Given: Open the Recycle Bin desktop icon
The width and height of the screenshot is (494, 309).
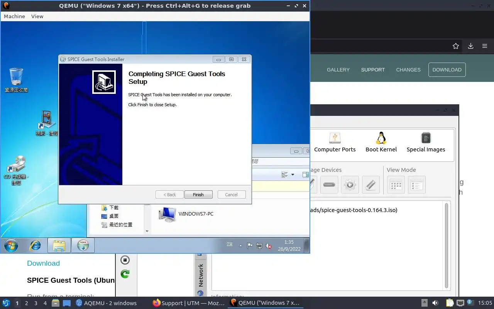Looking at the screenshot, I should tap(16, 80).
